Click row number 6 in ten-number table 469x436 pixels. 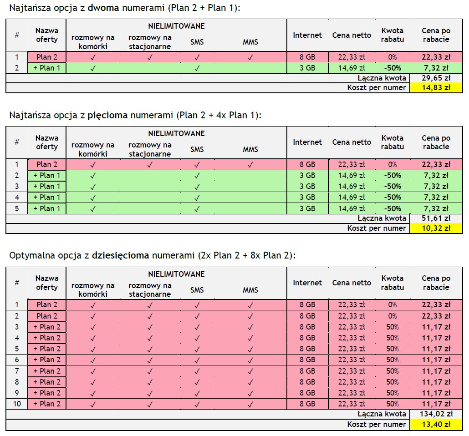pyautogui.click(x=17, y=360)
